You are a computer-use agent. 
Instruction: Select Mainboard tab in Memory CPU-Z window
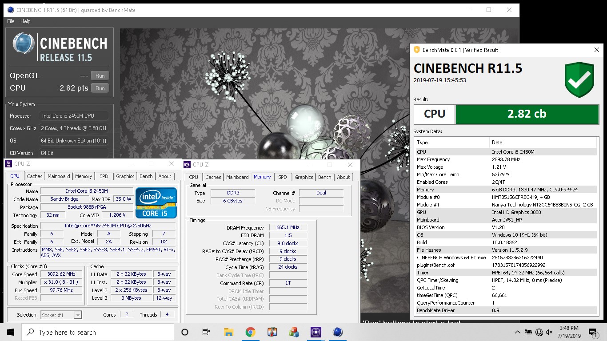pos(237,177)
